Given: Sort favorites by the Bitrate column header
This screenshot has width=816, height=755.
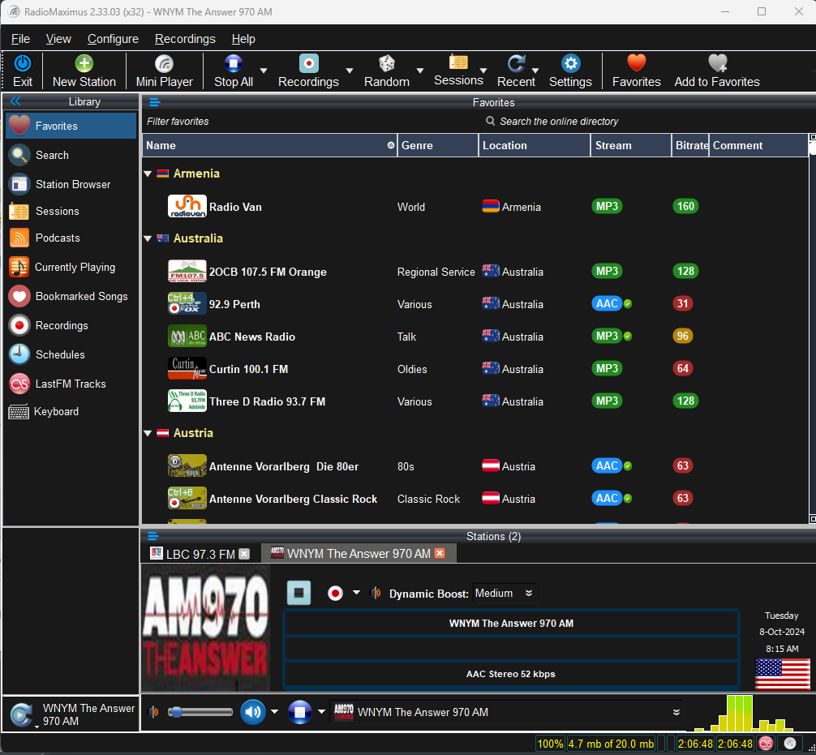Looking at the screenshot, I should click(x=690, y=146).
